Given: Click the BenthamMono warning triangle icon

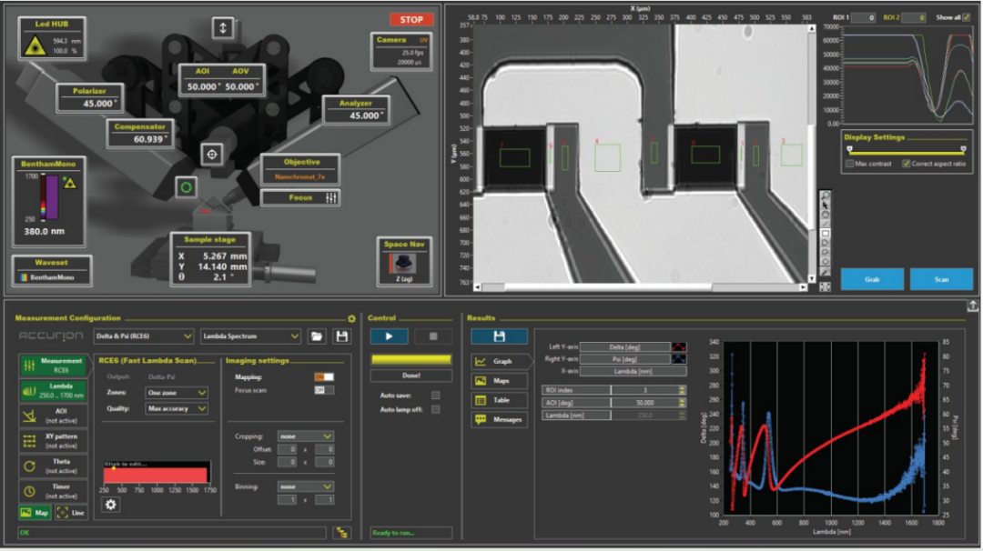Looking at the screenshot, I should point(69,183).
